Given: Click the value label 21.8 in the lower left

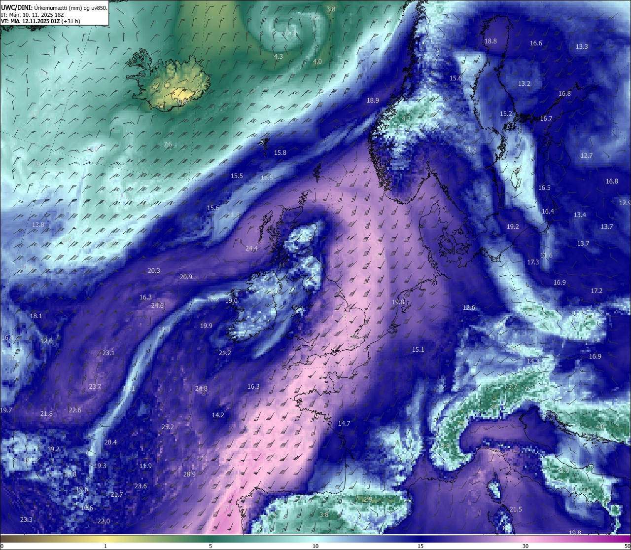Looking at the screenshot, I should [x=46, y=414].
